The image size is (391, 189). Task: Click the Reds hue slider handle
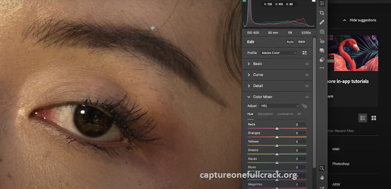pyautogui.click(x=277, y=128)
